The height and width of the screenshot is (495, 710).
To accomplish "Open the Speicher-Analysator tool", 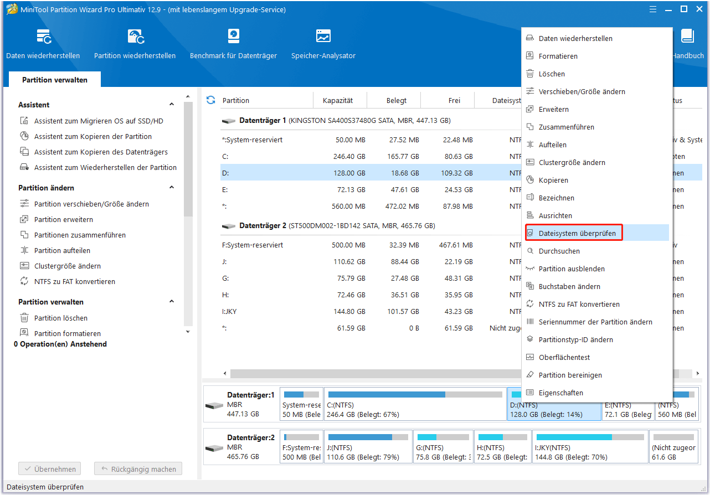I will (x=323, y=44).
